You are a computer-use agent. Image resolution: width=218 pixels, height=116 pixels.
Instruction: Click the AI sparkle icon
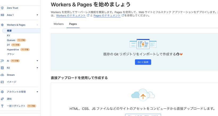(2, 61)
